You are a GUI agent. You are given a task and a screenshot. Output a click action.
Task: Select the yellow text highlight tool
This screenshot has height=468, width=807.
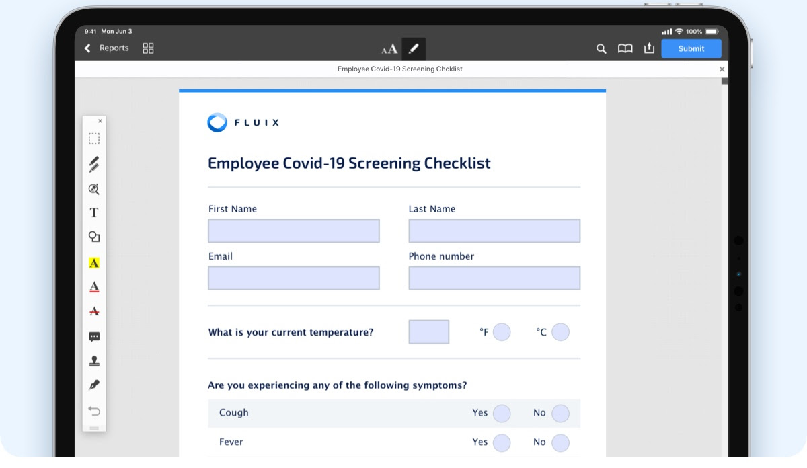[94, 263]
